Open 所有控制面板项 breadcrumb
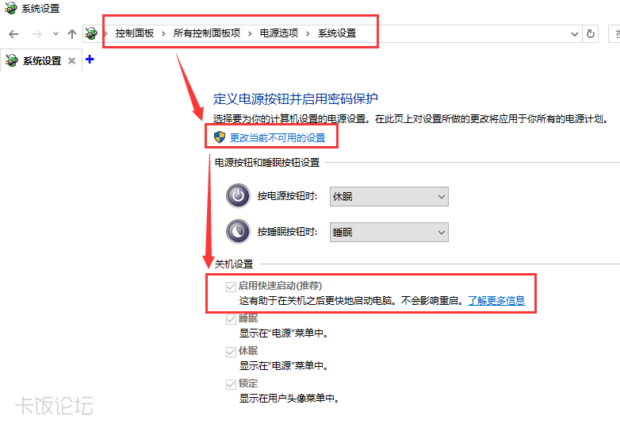 (x=207, y=33)
